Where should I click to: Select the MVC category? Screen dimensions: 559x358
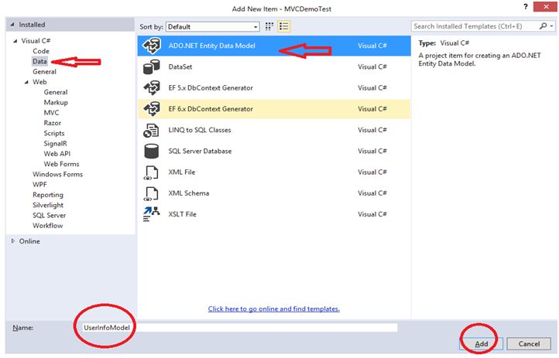click(51, 112)
